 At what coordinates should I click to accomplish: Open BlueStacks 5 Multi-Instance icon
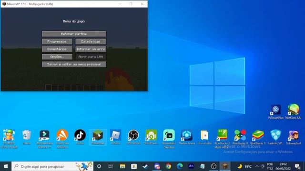click(x=223, y=139)
